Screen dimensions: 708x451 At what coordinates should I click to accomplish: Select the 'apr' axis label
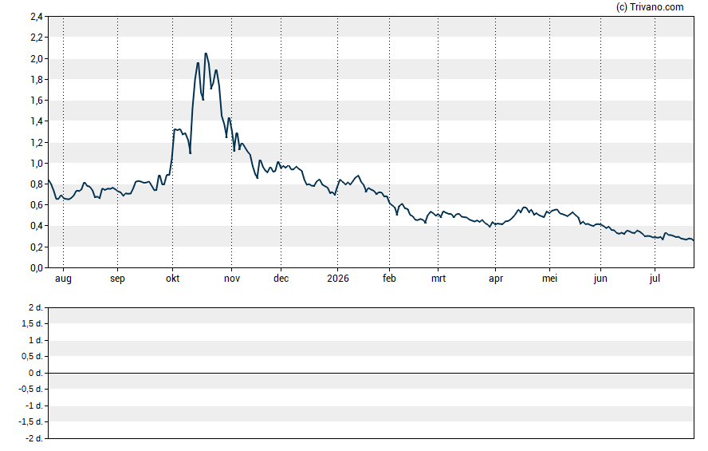tap(495, 279)
